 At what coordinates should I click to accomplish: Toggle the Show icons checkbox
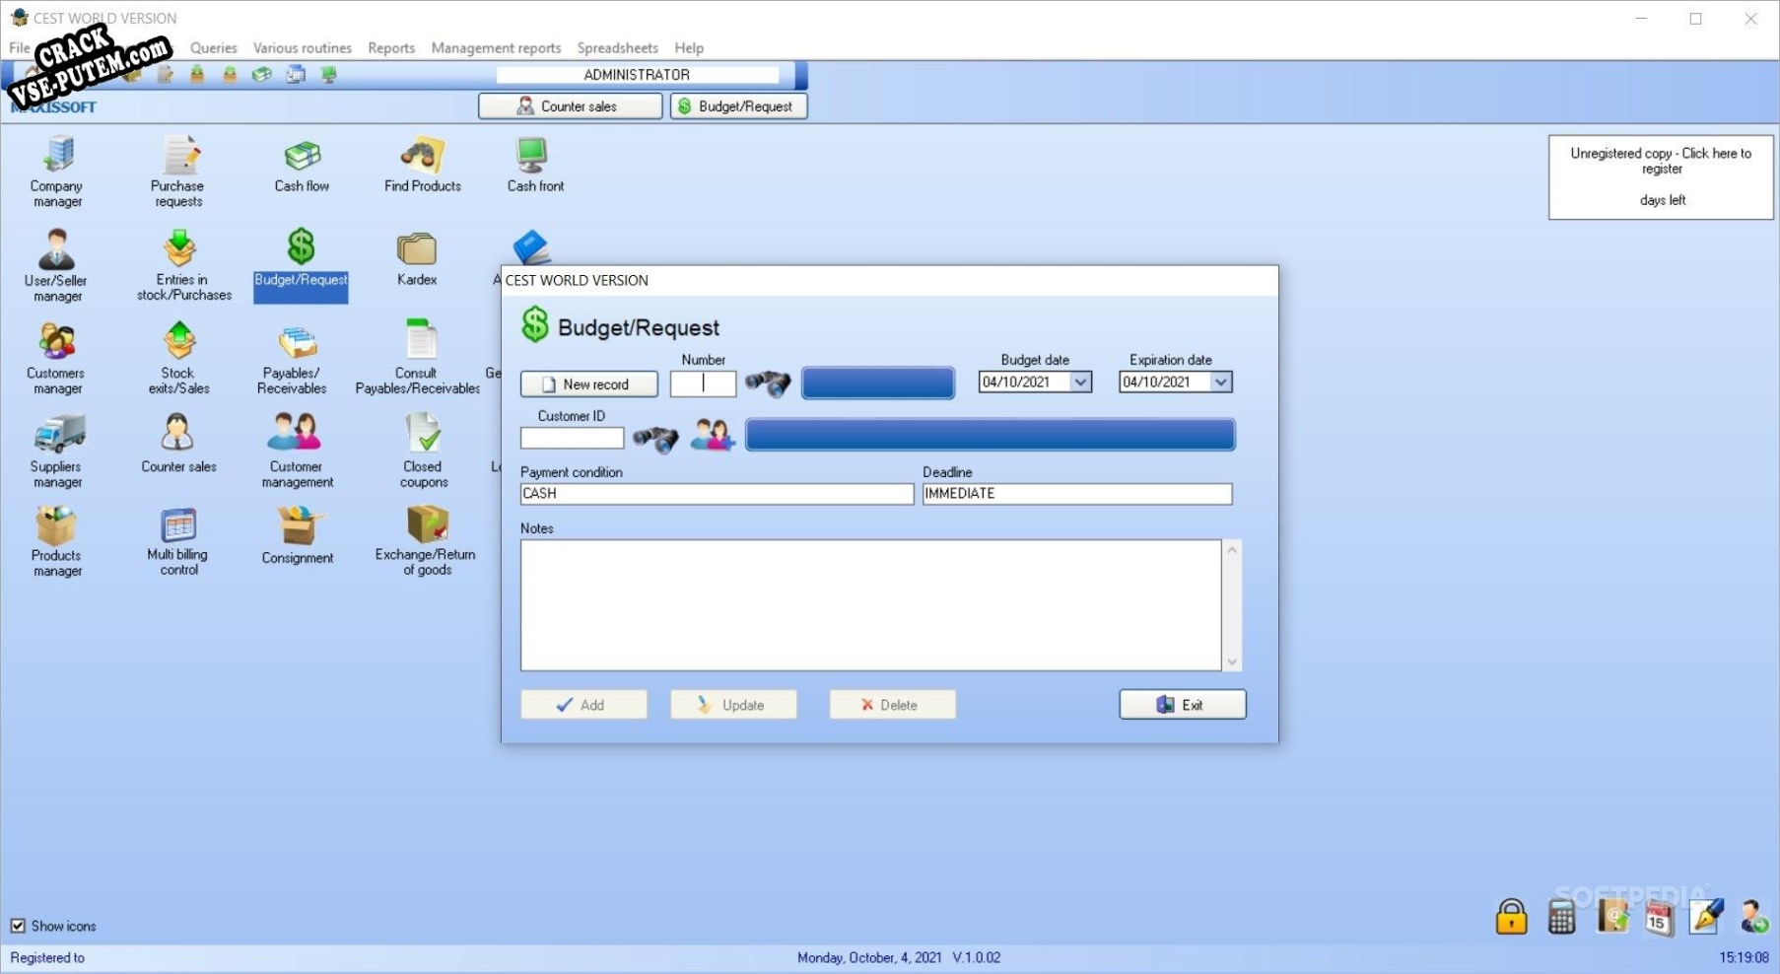[x=18, y=926]
